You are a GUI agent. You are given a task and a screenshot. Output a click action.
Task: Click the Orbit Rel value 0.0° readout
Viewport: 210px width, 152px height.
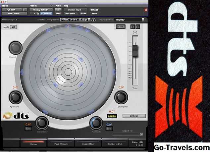click(x=112, y=112)
